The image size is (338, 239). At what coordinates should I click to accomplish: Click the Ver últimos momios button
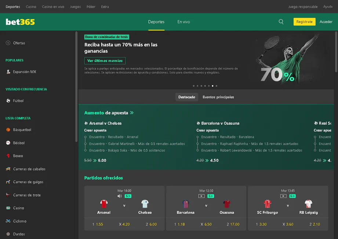tap(105, 61)
